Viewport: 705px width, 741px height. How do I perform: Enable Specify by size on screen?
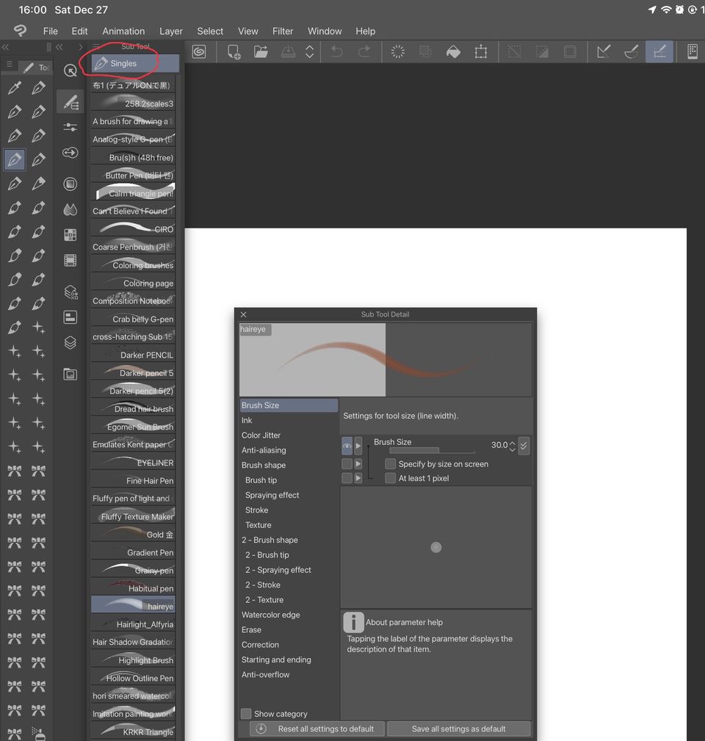pos(391,464)
